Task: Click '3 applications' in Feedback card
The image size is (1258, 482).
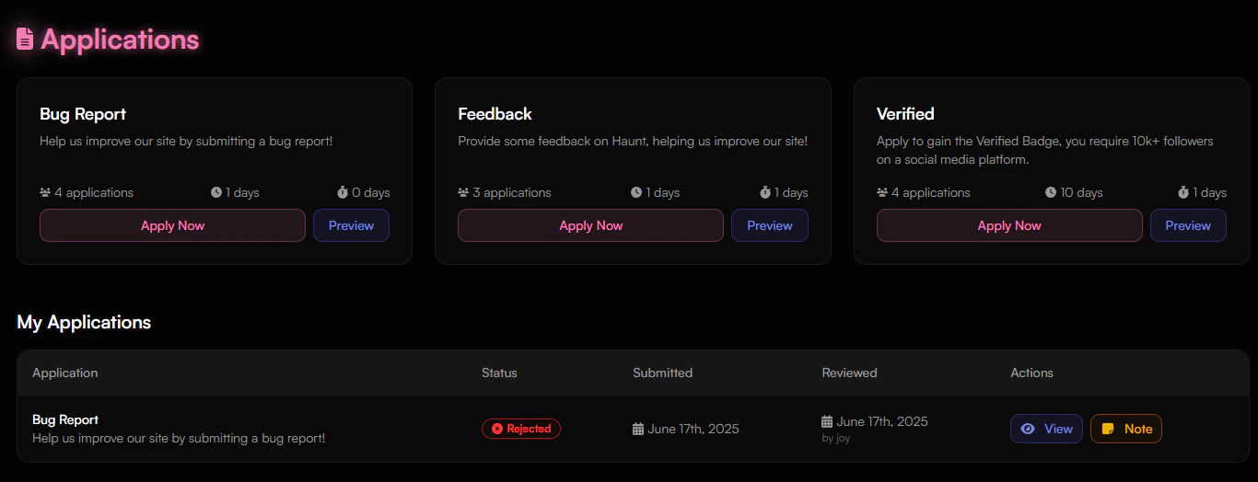Action: pos(512,192)
